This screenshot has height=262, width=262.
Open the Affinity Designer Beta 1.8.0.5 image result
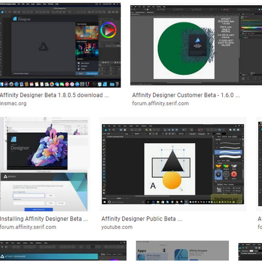coord(60,45)
